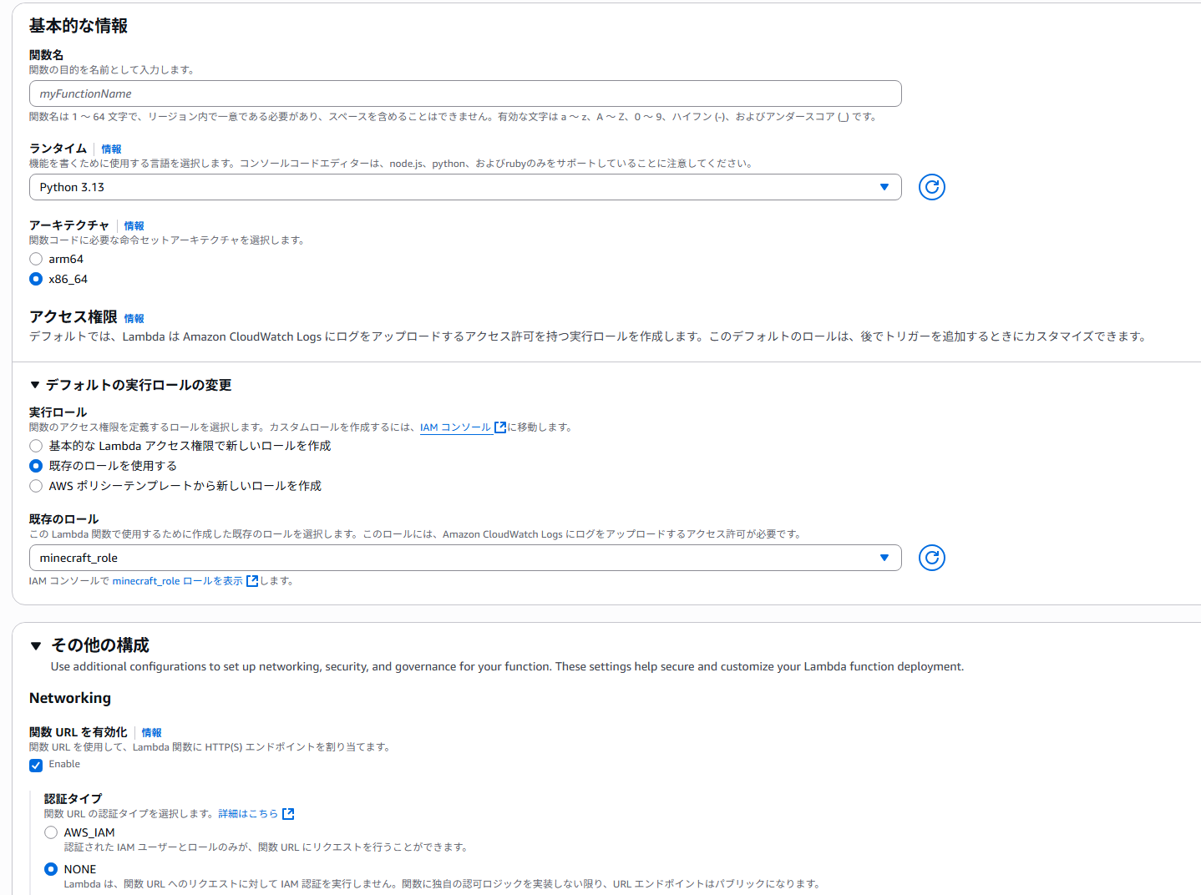Open the 詳細はこちら link
The width and height of the screenshot is (1201, 895).
pyautogui.click(x=248, y=814)
